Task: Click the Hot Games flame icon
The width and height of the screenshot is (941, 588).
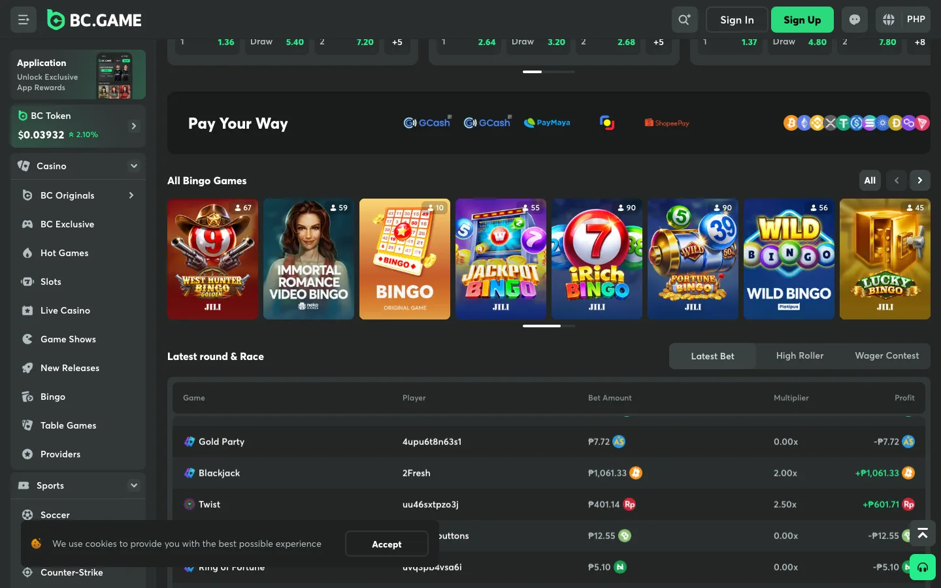Action: coord(27,253)
